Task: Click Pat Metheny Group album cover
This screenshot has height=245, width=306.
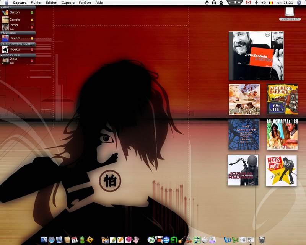Action: pyautogui.click(x=244, y=134)
